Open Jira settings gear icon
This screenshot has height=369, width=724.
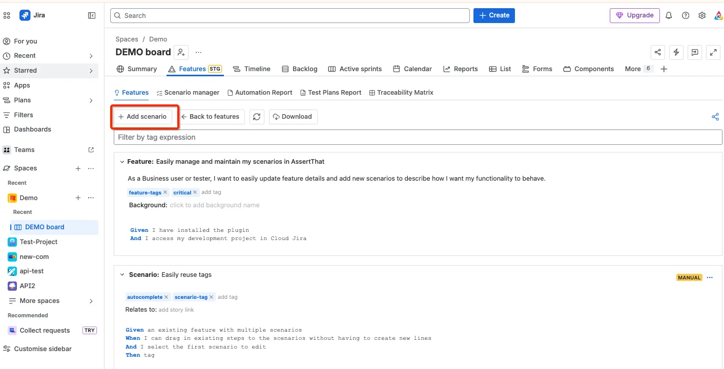(x=702, y=15)
